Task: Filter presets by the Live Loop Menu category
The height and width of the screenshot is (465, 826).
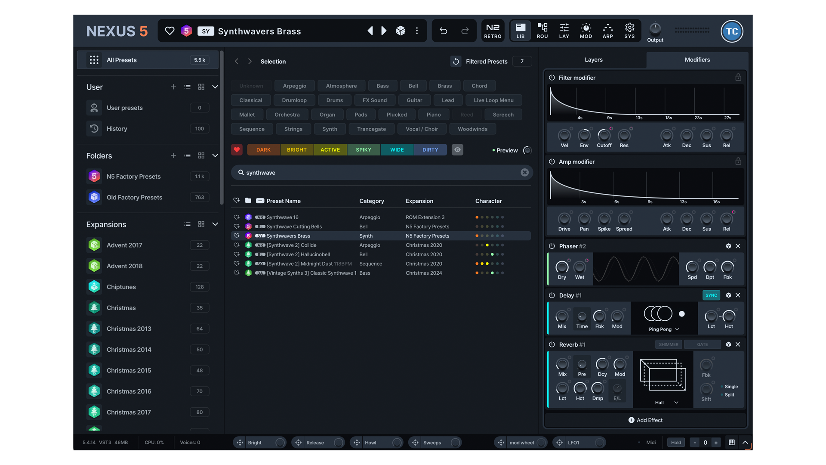Action: (493, 100)
